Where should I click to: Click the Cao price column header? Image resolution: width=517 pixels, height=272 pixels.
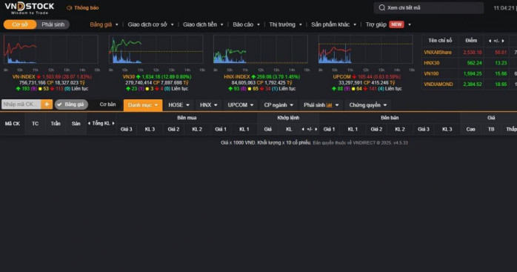point(470,130)
